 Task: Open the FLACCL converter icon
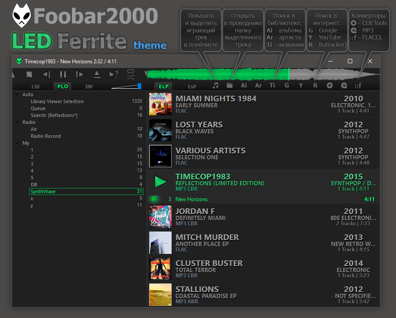(x=358, y=85)
